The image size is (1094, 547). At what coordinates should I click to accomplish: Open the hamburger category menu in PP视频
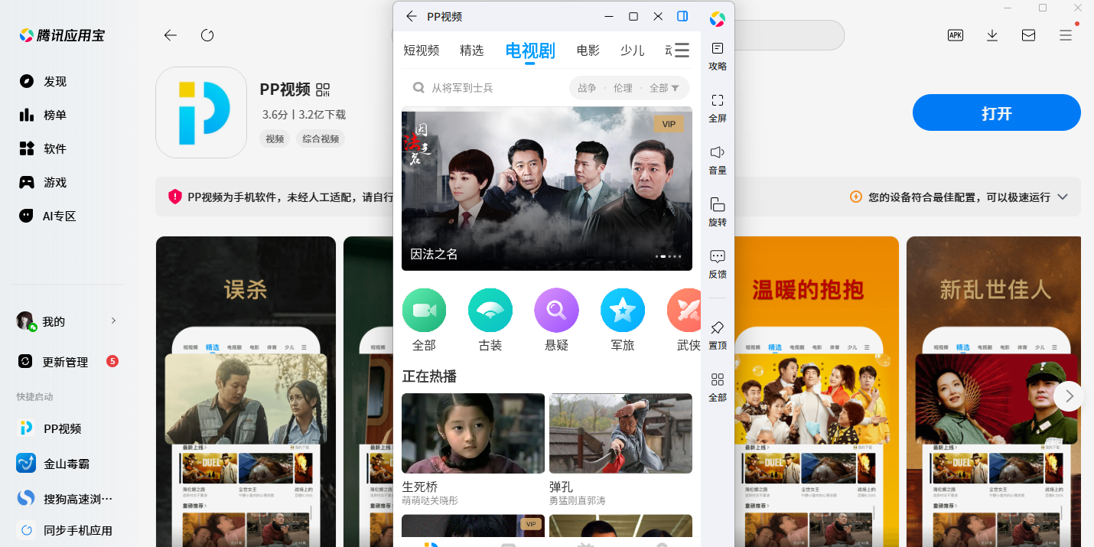click(682, 50)
